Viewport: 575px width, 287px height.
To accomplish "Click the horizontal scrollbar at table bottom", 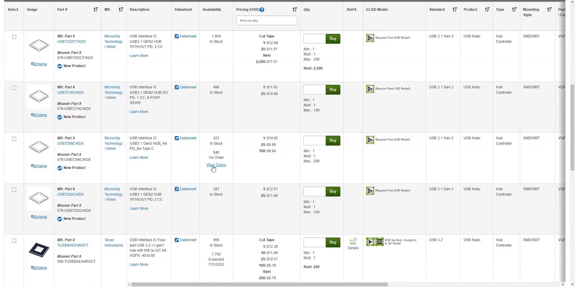I will pos(259,284).
